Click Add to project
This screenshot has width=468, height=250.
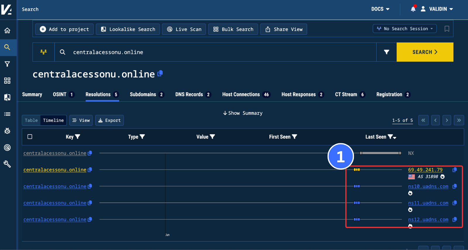click(64, 29)
